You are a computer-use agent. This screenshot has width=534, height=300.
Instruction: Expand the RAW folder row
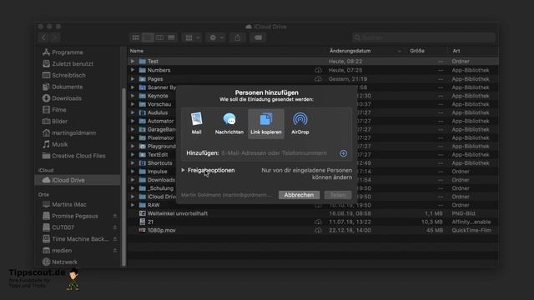click(x=133, y=205)
